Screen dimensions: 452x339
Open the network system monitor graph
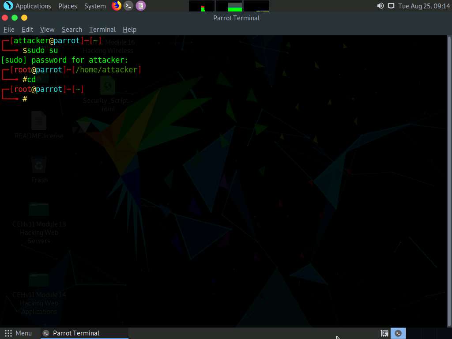click(256, 6)
